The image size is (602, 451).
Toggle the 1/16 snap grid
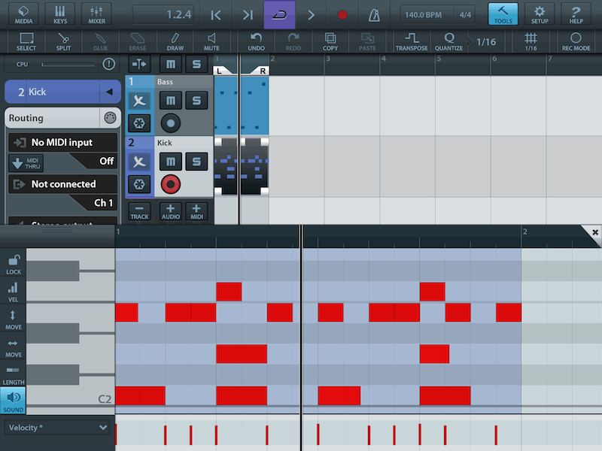coord(531,41)
